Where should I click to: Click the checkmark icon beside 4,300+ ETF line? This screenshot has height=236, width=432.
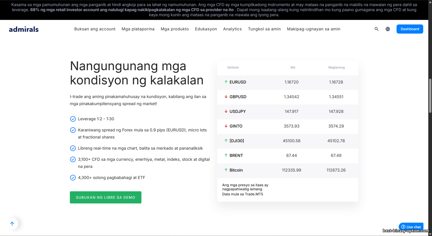coord(73,178)
